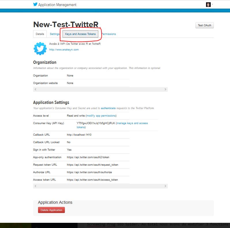This screenshot has width=230, height=228.
Task: Click the oauth2/token URL text
Action: 88,157
